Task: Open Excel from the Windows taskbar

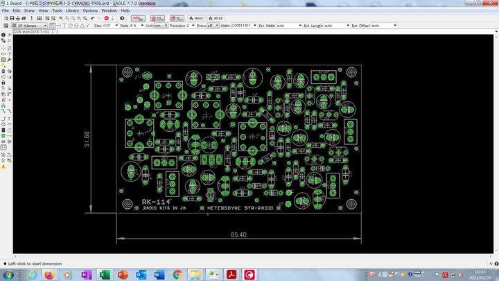Action: click(103, 275)
